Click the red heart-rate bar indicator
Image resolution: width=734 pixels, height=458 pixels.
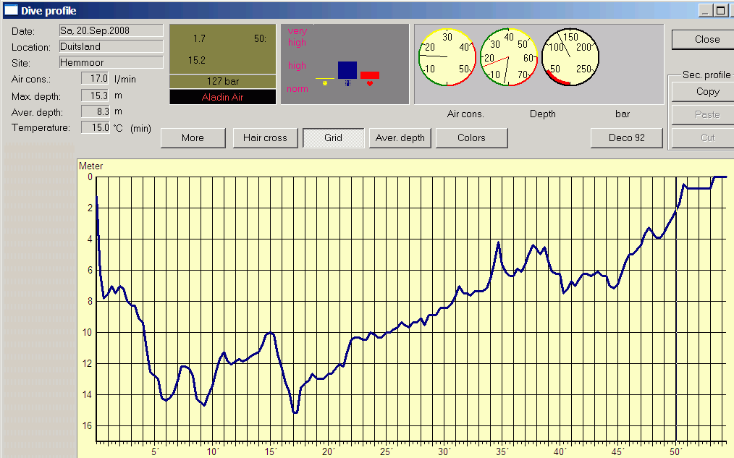tap(370, 75)
